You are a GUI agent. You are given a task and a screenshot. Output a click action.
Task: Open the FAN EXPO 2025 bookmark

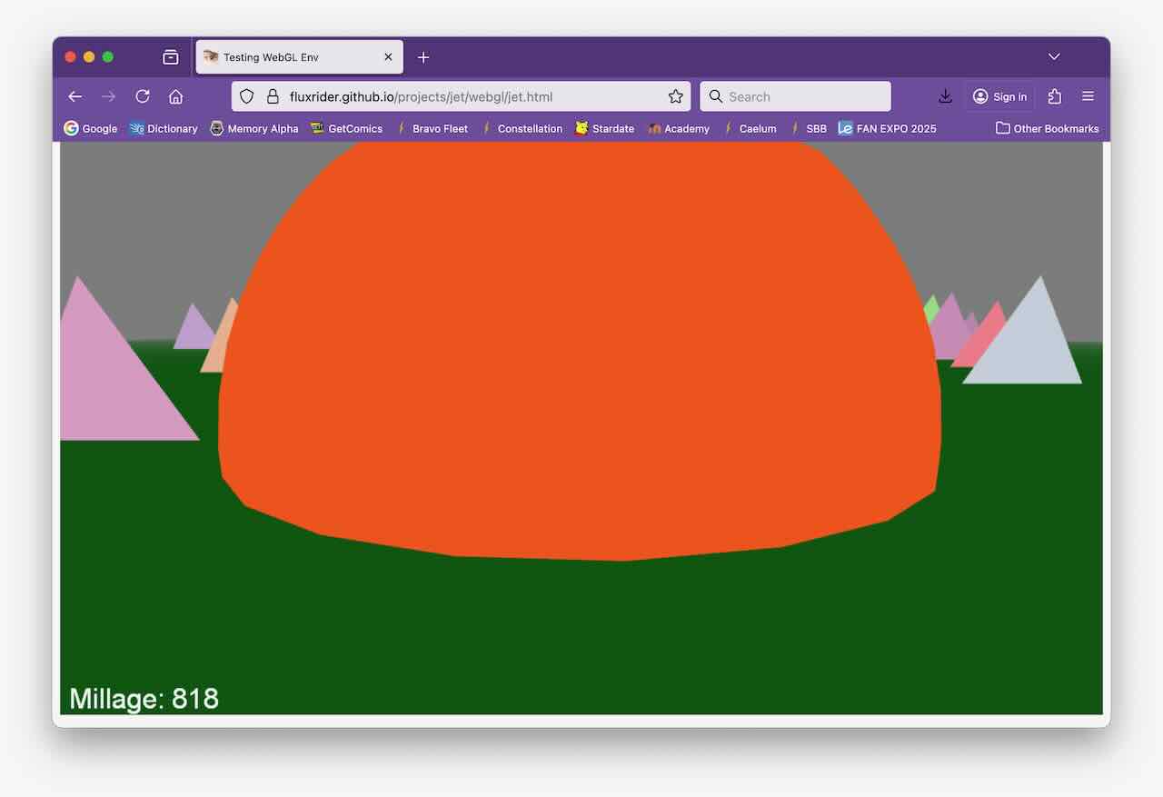[887, 128]
